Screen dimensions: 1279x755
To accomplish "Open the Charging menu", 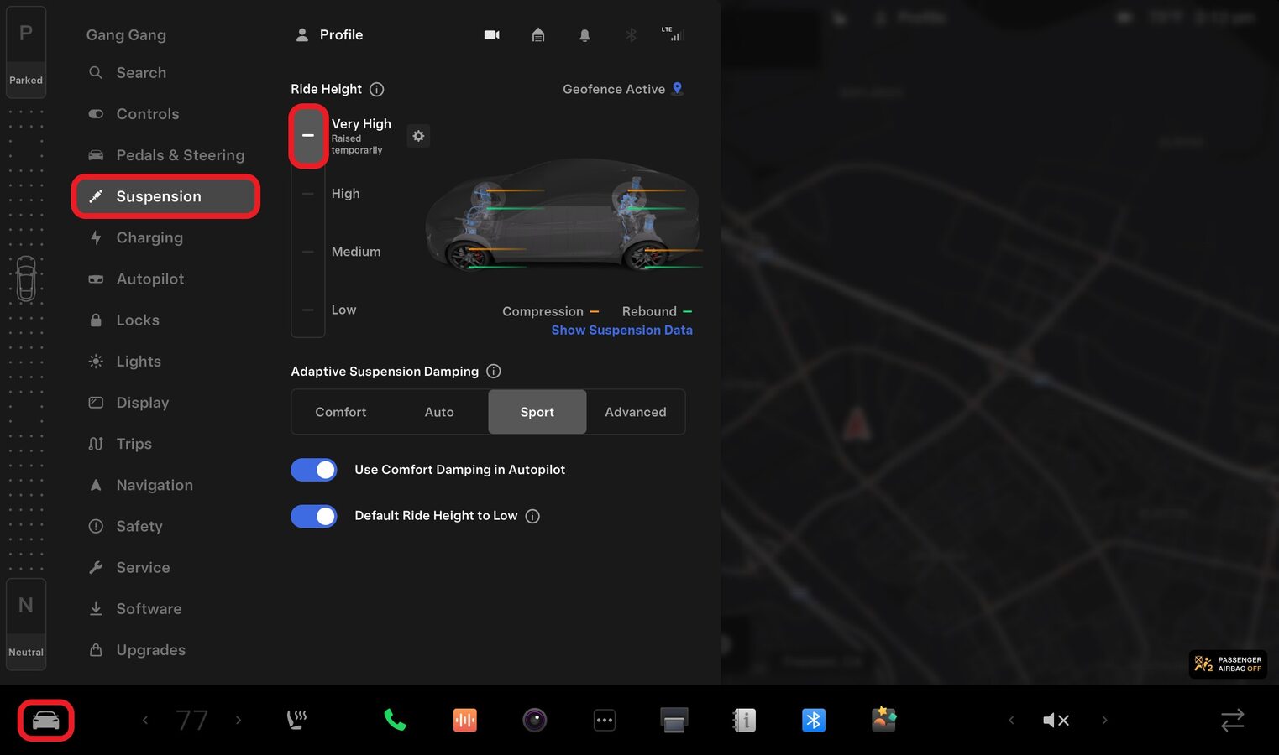I will coord(149,237).
